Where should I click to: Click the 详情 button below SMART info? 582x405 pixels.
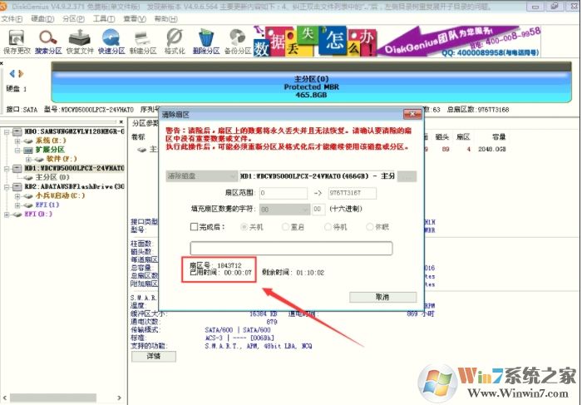154,357
